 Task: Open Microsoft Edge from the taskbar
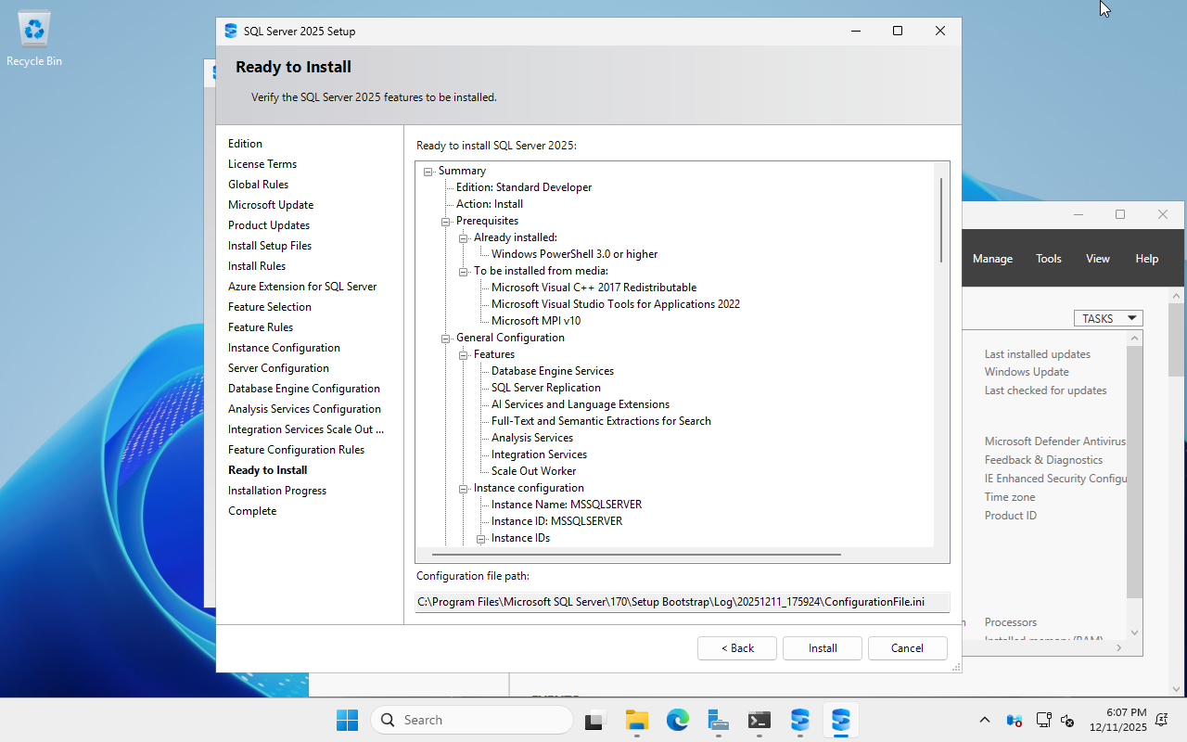(677, 720)
